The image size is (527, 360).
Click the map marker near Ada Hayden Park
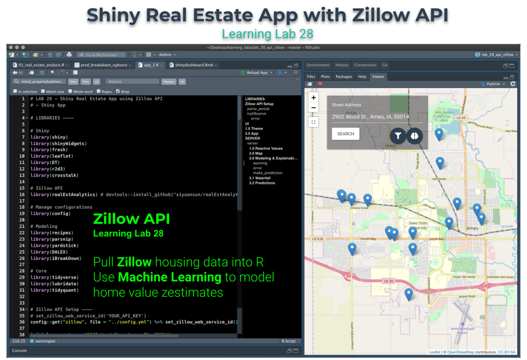click(439, 134)
